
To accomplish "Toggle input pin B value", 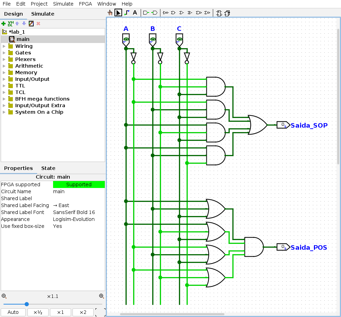I will [x=153, y=40].
